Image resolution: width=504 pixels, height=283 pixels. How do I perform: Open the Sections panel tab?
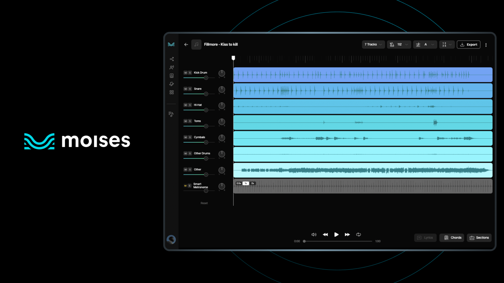pos(479,238)
